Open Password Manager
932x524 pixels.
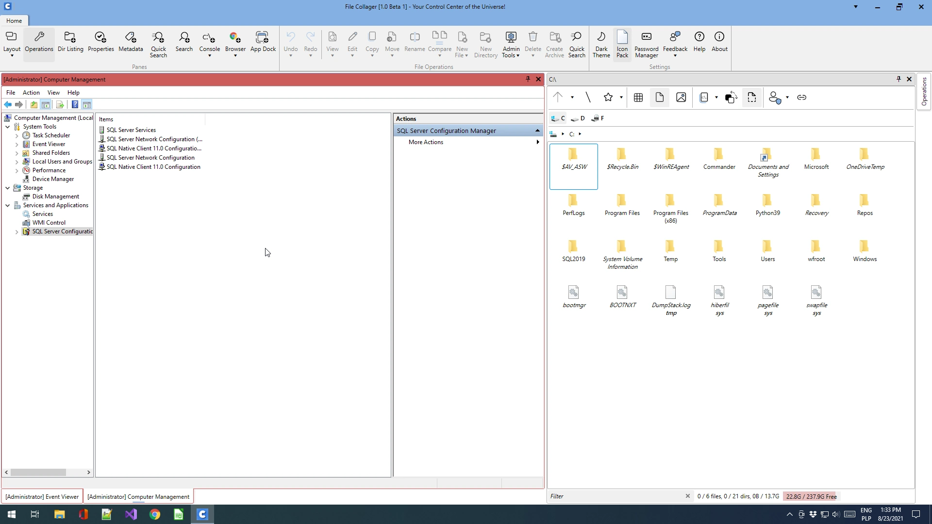coord(646,44)
